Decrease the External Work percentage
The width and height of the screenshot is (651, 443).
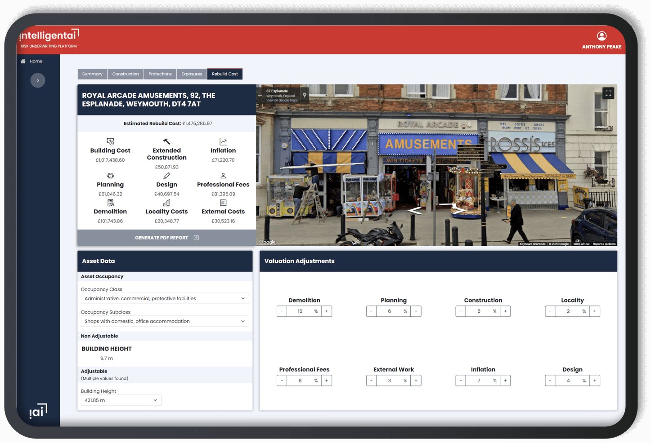point(371,381)
